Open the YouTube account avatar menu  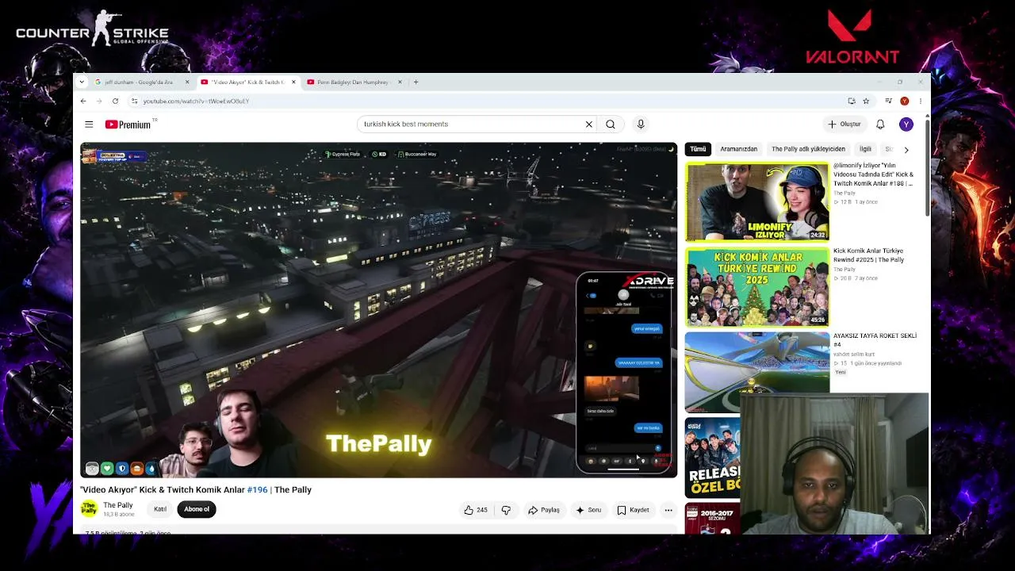906,125
